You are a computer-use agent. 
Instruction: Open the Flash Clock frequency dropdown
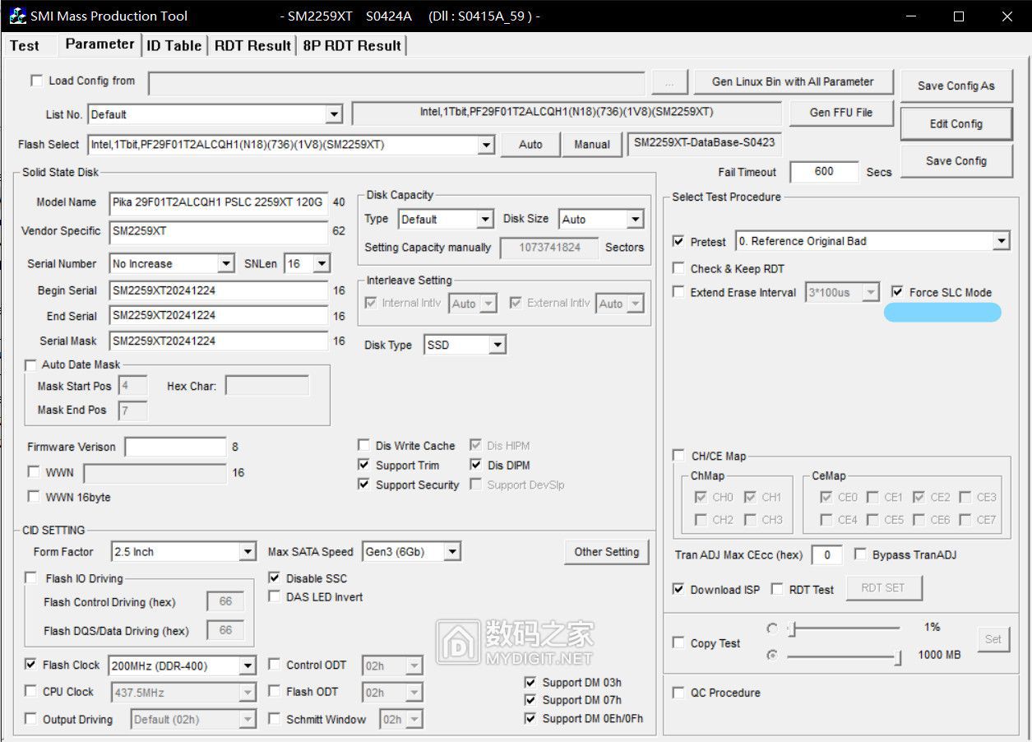(x=248, y=665)
